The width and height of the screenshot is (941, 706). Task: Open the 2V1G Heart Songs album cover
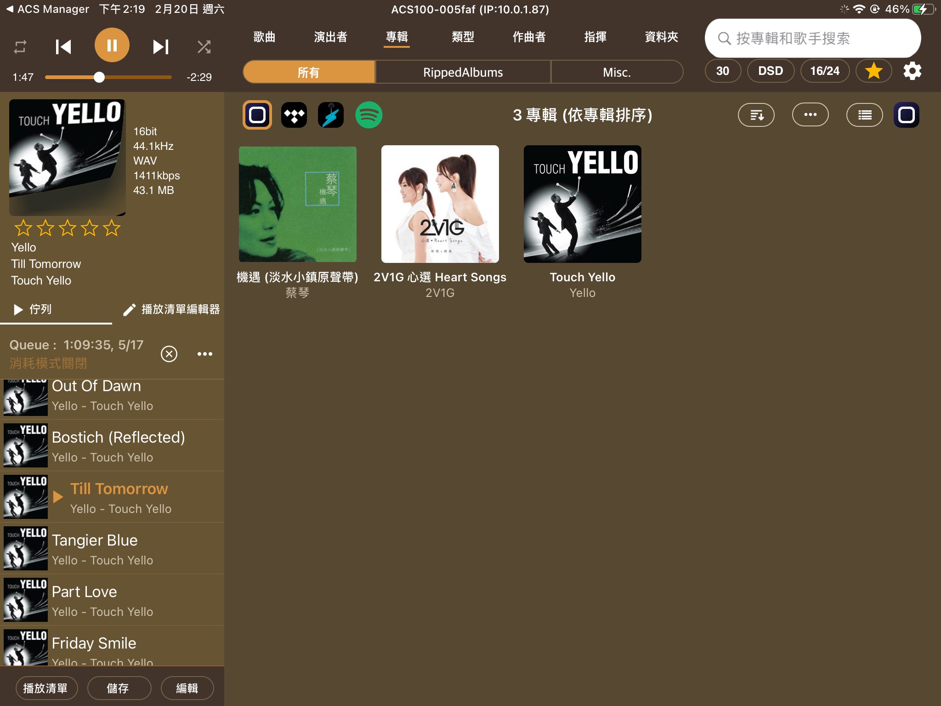[x=440, y=204]
